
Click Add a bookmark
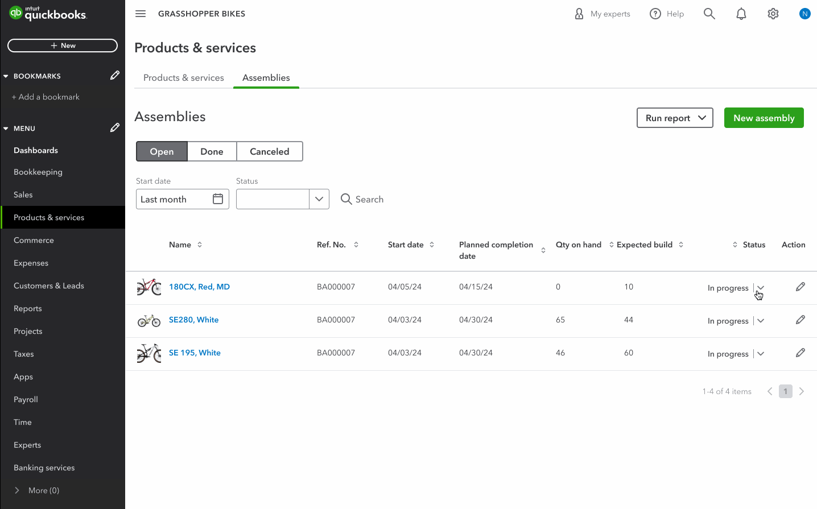tap(46, 97)
